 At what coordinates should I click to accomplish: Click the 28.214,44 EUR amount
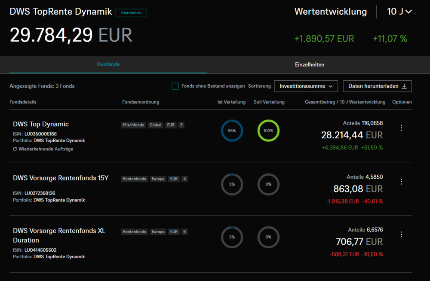352,135
